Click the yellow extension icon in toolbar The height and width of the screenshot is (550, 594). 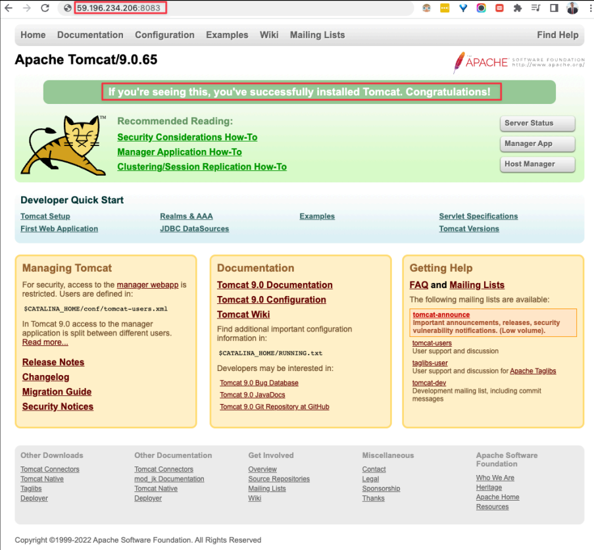coord(445,8)
